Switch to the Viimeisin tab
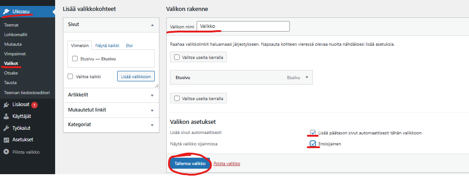 pos(80,46)
